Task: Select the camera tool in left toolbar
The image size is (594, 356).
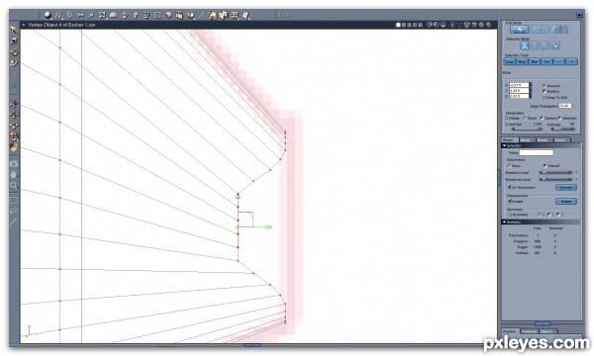Action: [14, 163]
